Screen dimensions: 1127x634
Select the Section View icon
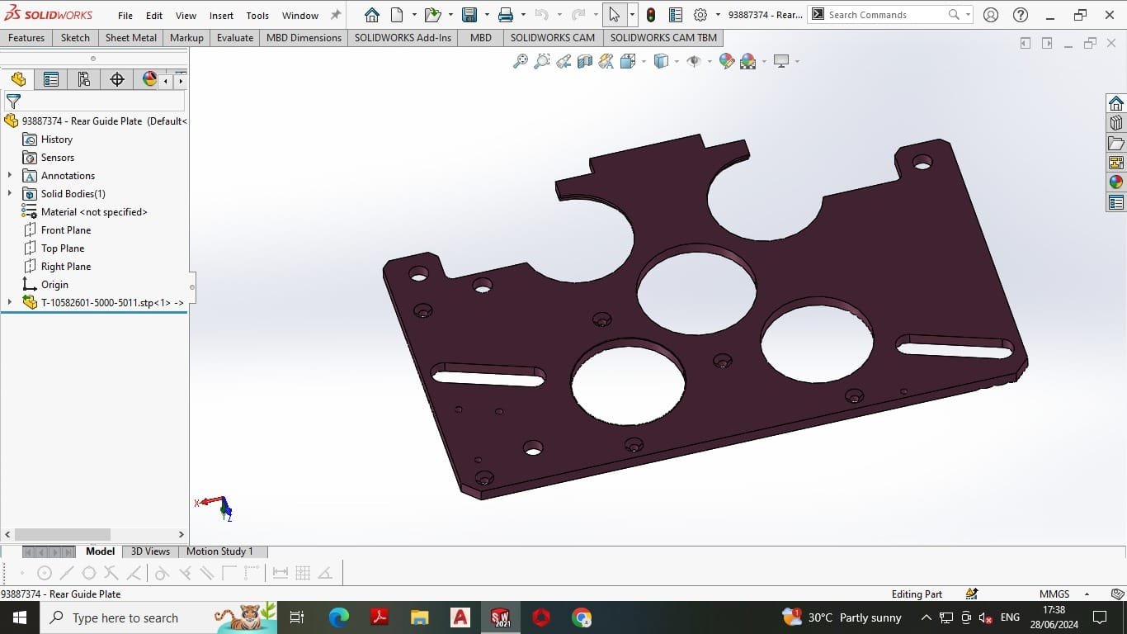click(585, 61)
